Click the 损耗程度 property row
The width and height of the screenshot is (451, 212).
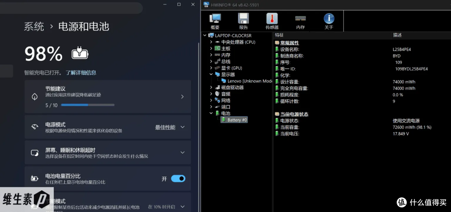(x=362, y=95)
